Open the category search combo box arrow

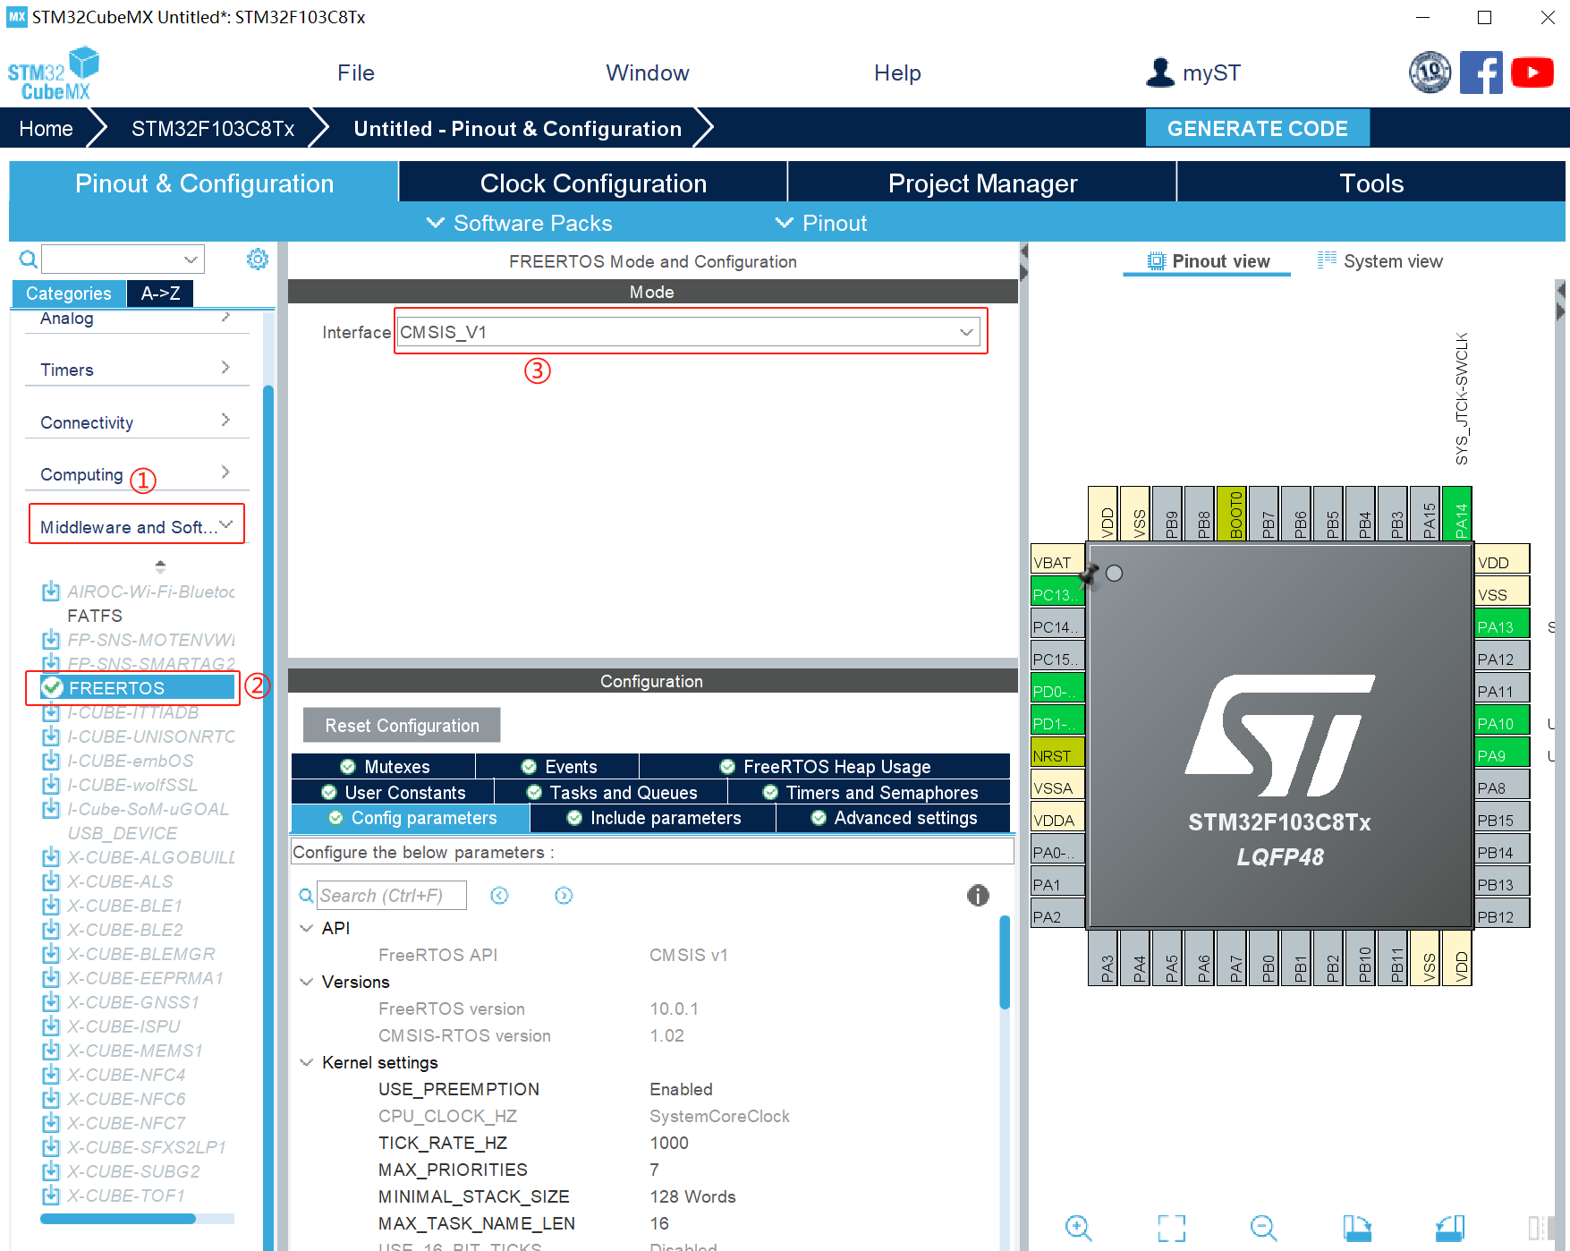pos(191,260)
